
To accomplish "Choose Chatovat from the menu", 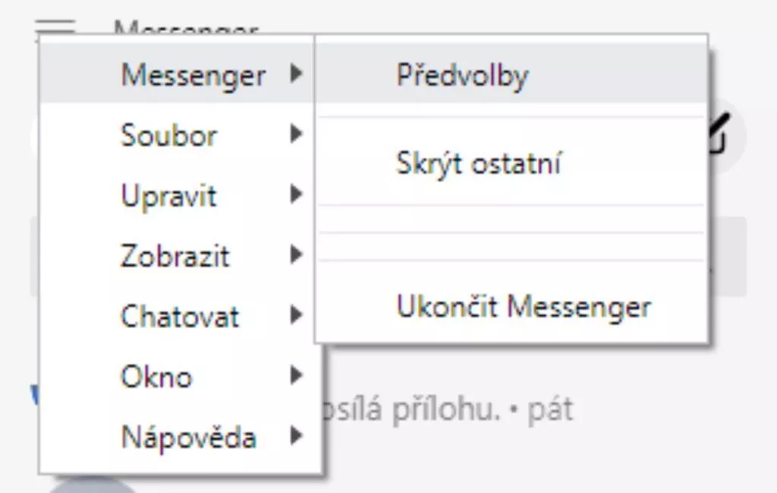I will coord(179,316).
